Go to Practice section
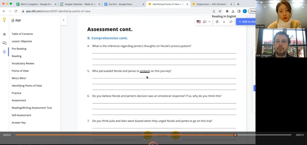 point(16,93)
